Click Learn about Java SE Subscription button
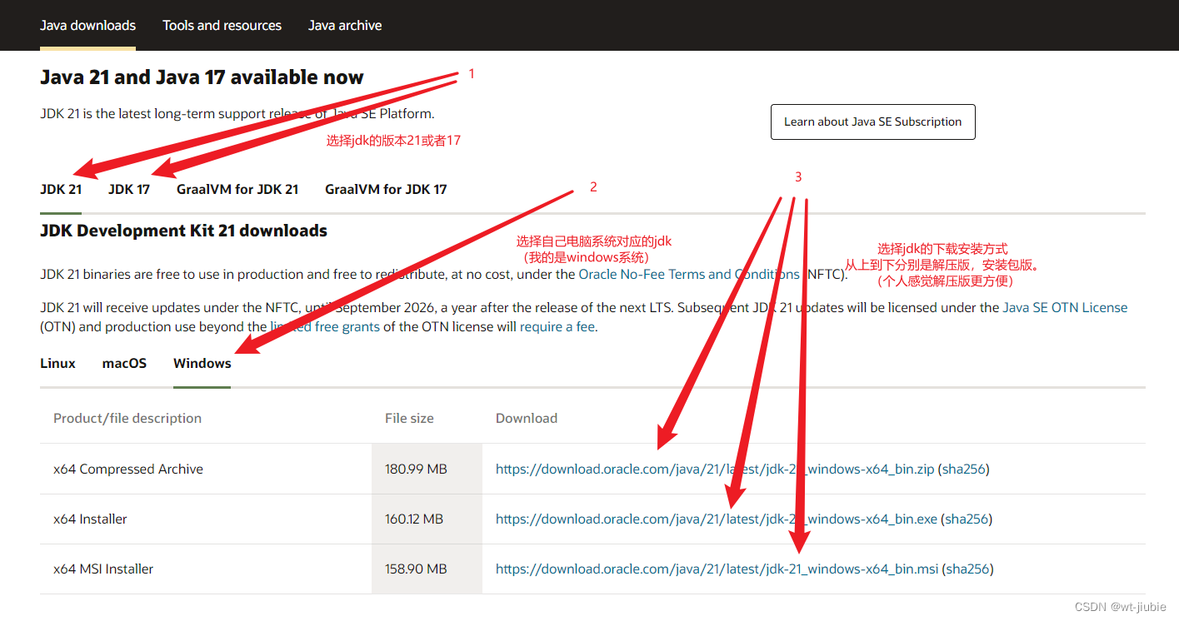 872,122
